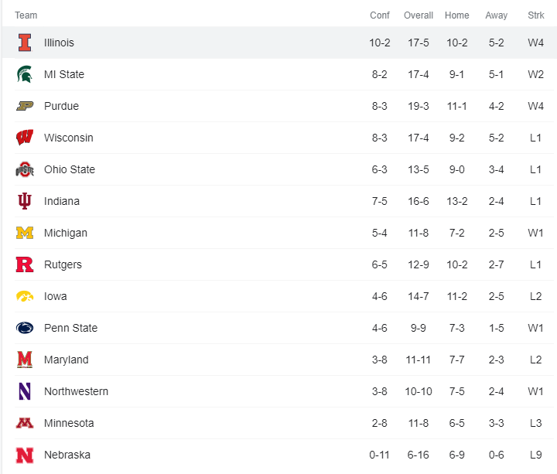Click the Illinois team logo
The width and height of the screenshot is (557, 474).
coord(25,43)
